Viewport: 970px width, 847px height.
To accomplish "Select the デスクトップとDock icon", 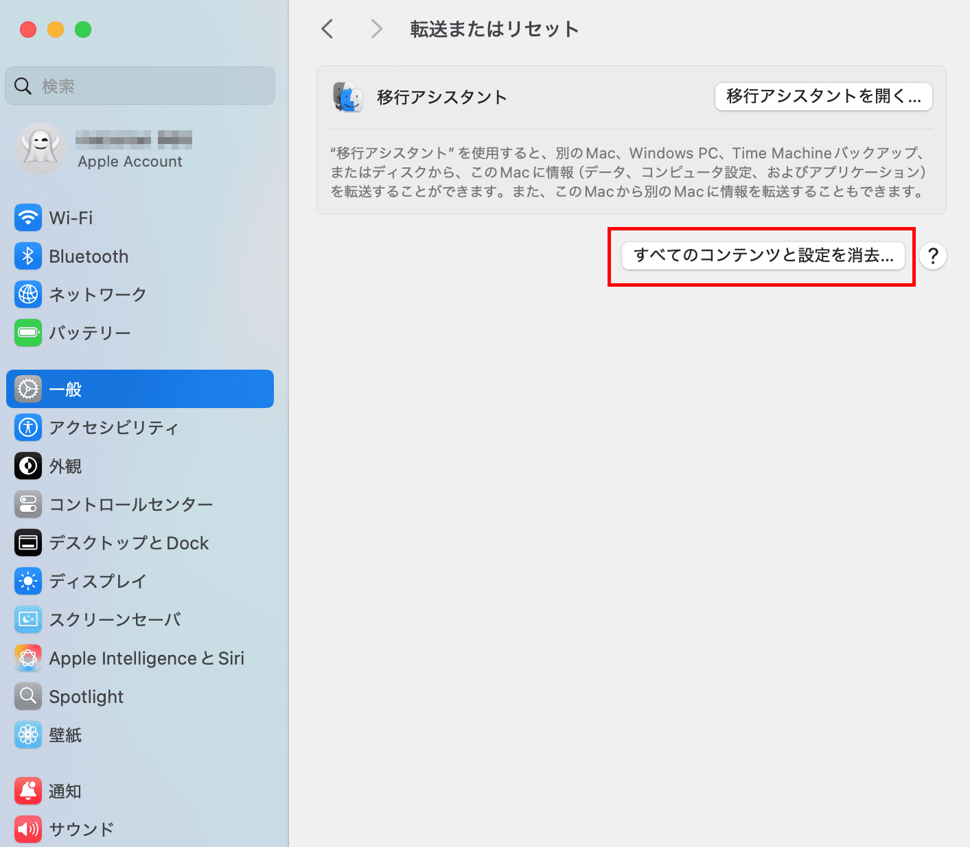I will (x=28, y=543).
